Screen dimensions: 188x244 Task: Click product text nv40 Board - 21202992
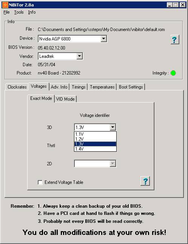click(59, 73)
